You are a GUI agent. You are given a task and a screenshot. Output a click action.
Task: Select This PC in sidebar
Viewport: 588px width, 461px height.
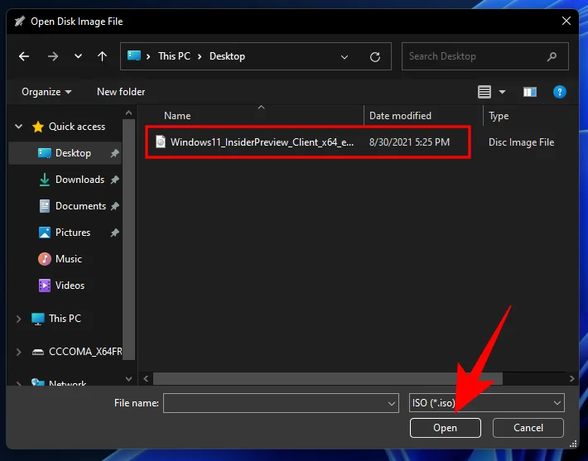(x=65, y=319)
